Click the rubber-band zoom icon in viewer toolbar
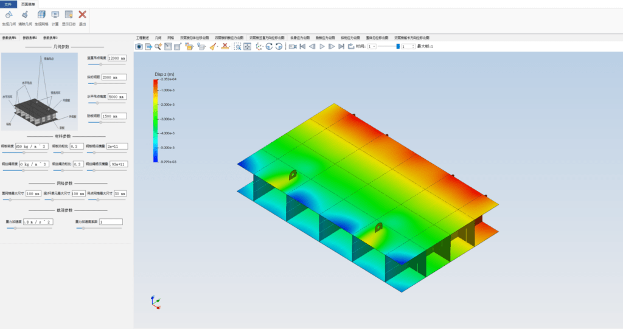This screenshot has height=329, width=623. pyautogui.click(x=238, y=46)
